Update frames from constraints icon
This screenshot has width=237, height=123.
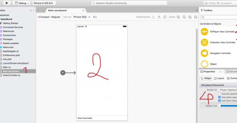pyautogui.click(x=165, y=17)
